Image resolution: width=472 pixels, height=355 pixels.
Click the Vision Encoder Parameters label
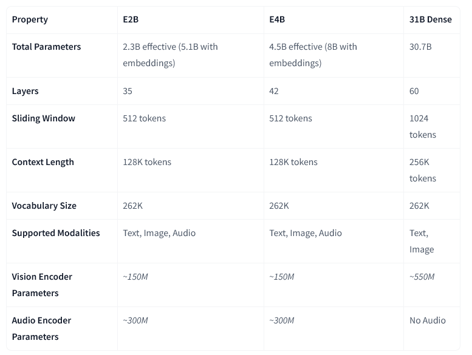[42, 285]
